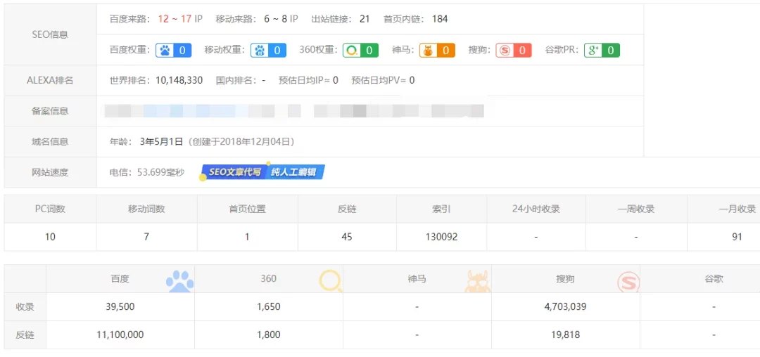
Task: Click Baidu indexed count 39,500
Action: (x=120, y=306)
